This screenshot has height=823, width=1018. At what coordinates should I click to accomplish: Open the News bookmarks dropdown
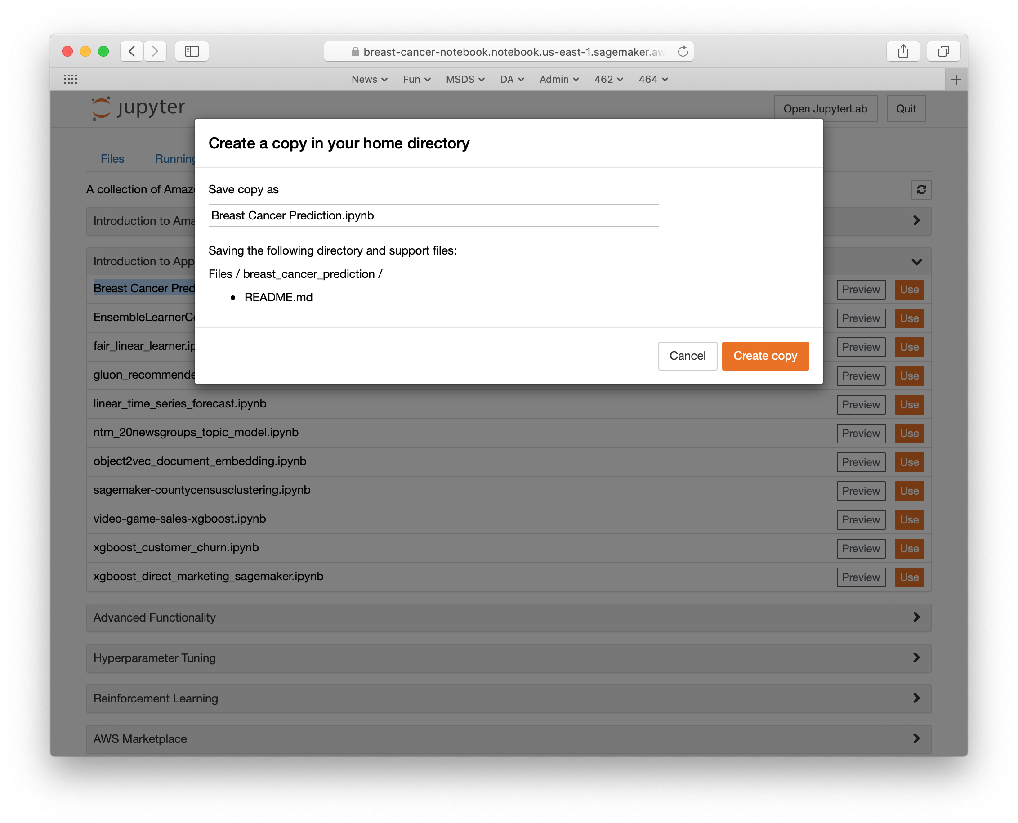point(370,79)
